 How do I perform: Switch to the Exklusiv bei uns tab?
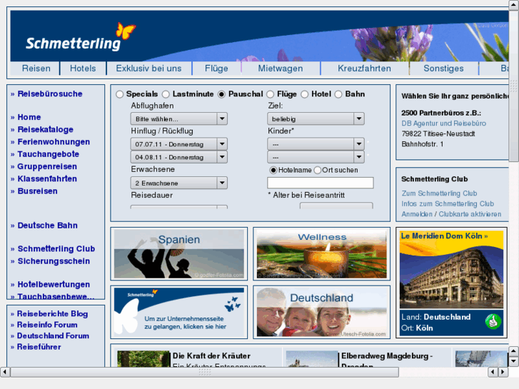[148, 69]
